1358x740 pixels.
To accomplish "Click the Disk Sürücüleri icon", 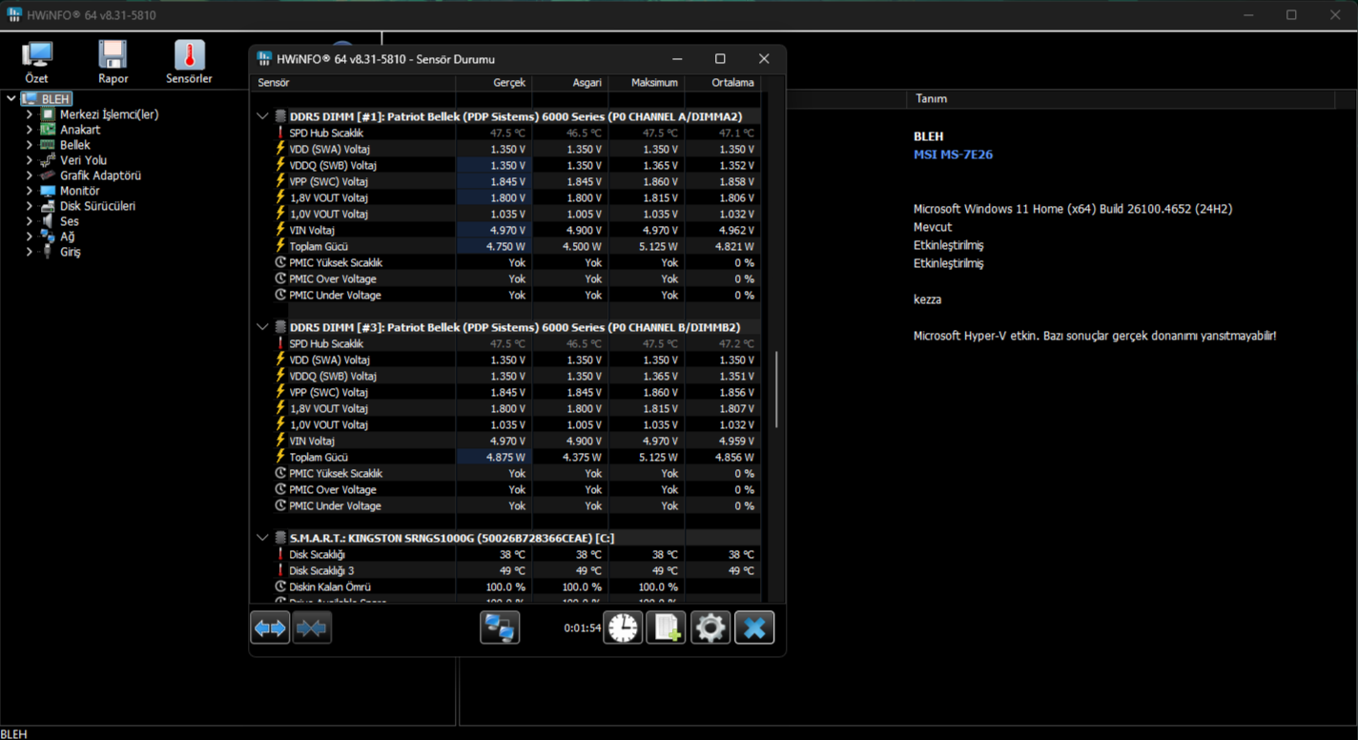I will click(48, 206).
